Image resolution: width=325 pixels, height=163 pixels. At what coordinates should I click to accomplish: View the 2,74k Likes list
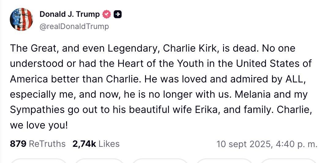point(96,144)
